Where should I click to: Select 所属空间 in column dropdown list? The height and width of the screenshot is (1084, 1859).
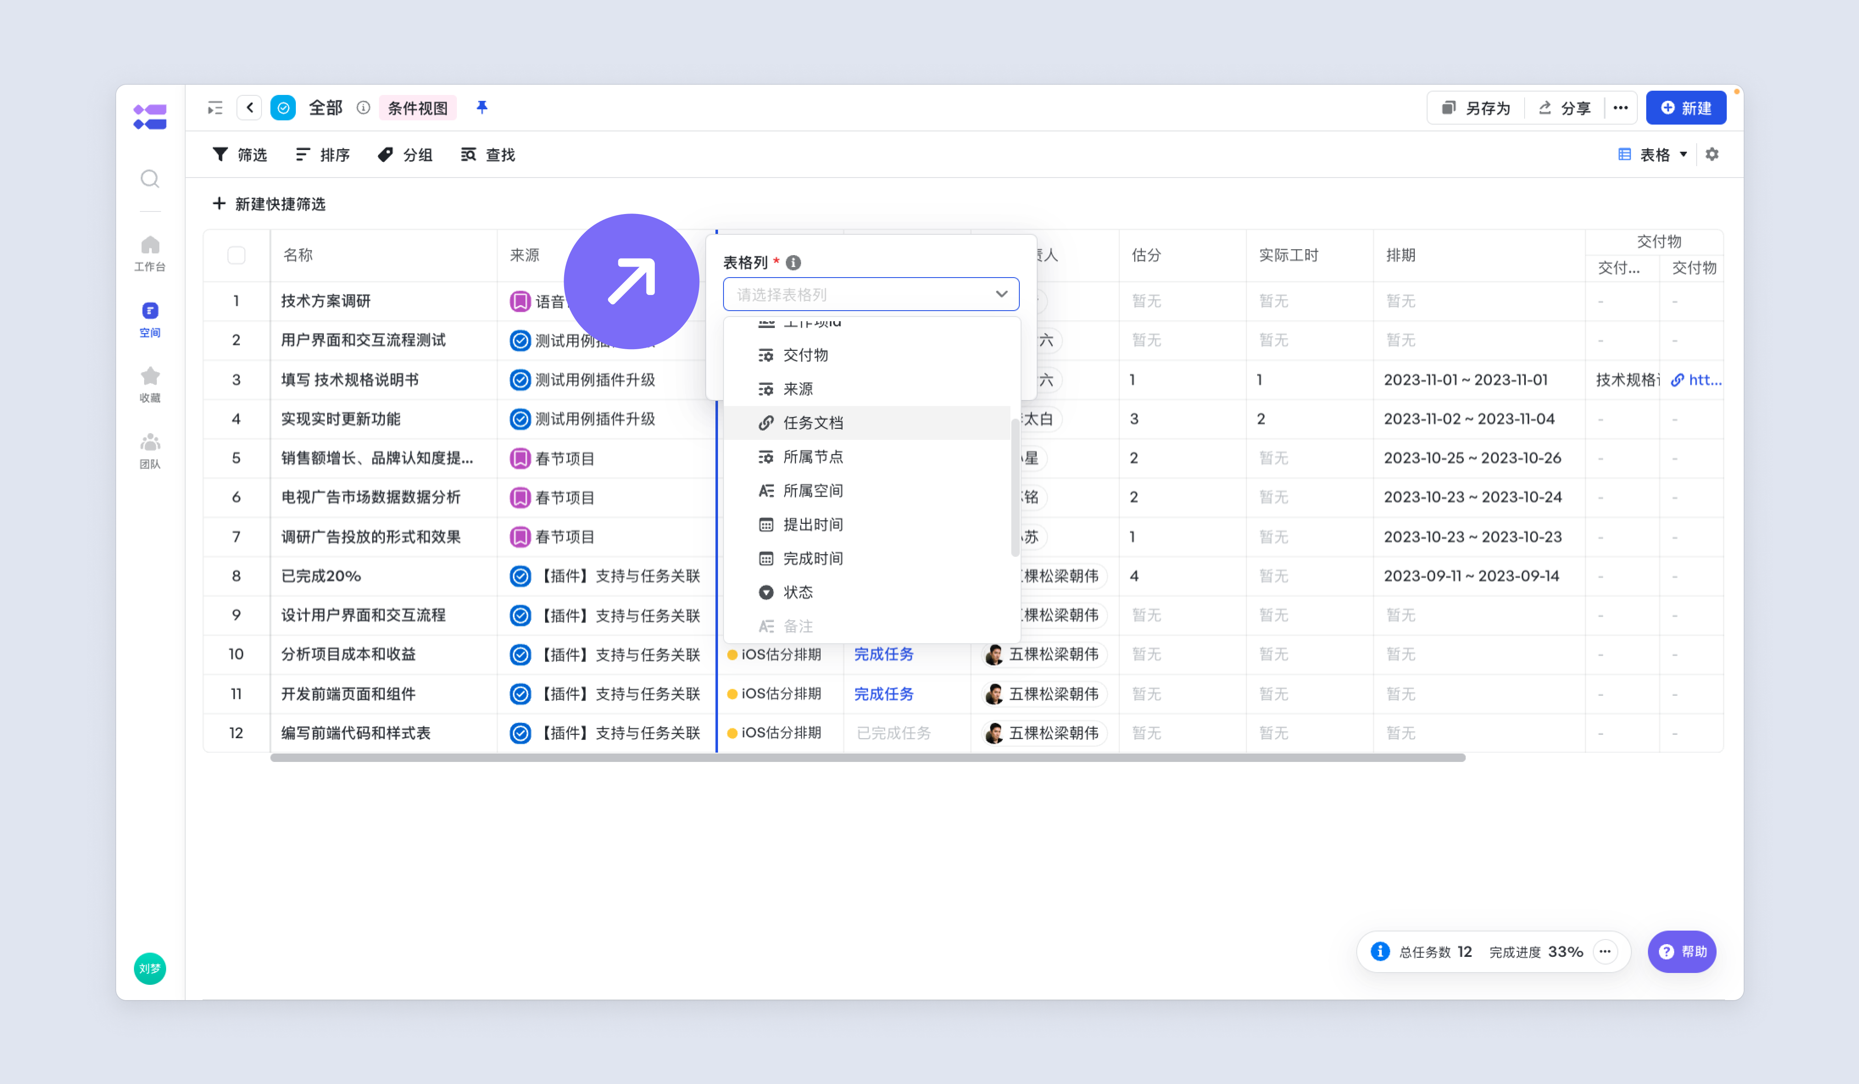point(868,491)
